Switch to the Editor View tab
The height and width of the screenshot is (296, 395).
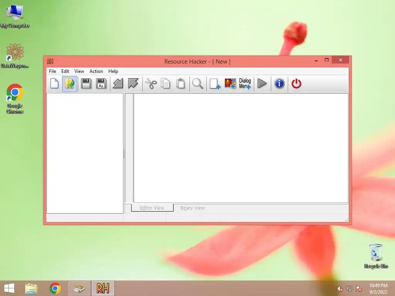click(152, 208)
